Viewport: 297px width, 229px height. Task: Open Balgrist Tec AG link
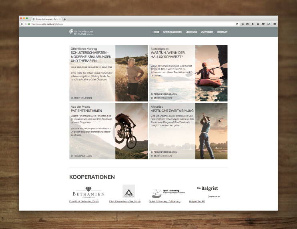coord(197,201)
